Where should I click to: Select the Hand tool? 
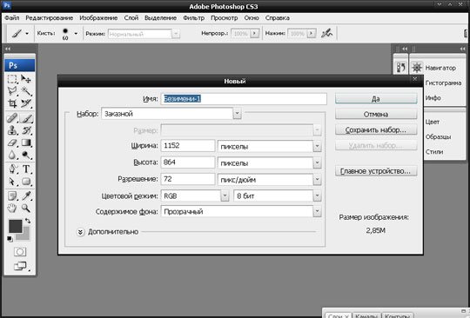click(12, 208)
